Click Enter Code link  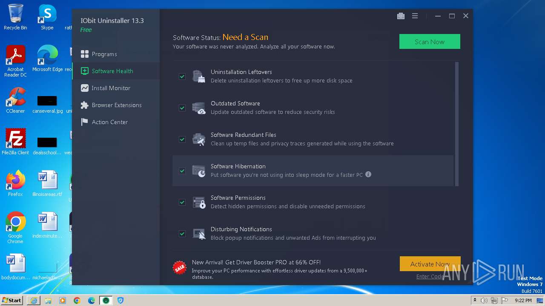coord(430,277)
